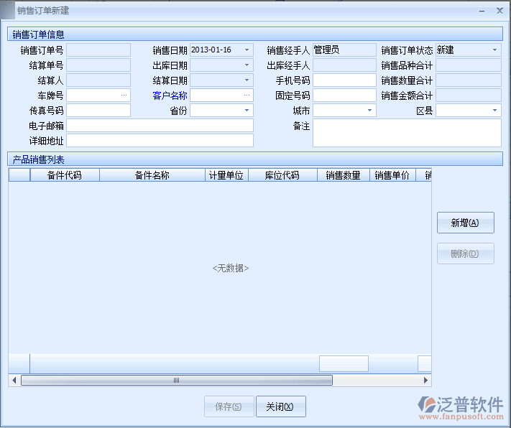Click the <无数据> placeholder text
511x428 pixels.
231,268
